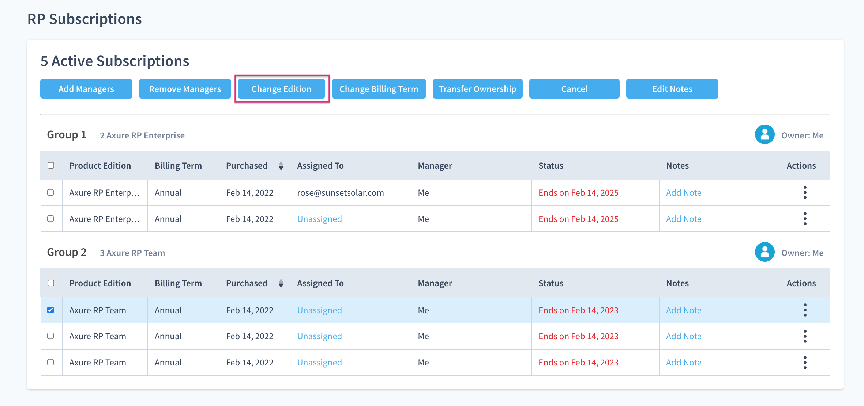
Task: Open actions menu for rose@sunsetsolar.com subscription
Action: pos(805,192)
